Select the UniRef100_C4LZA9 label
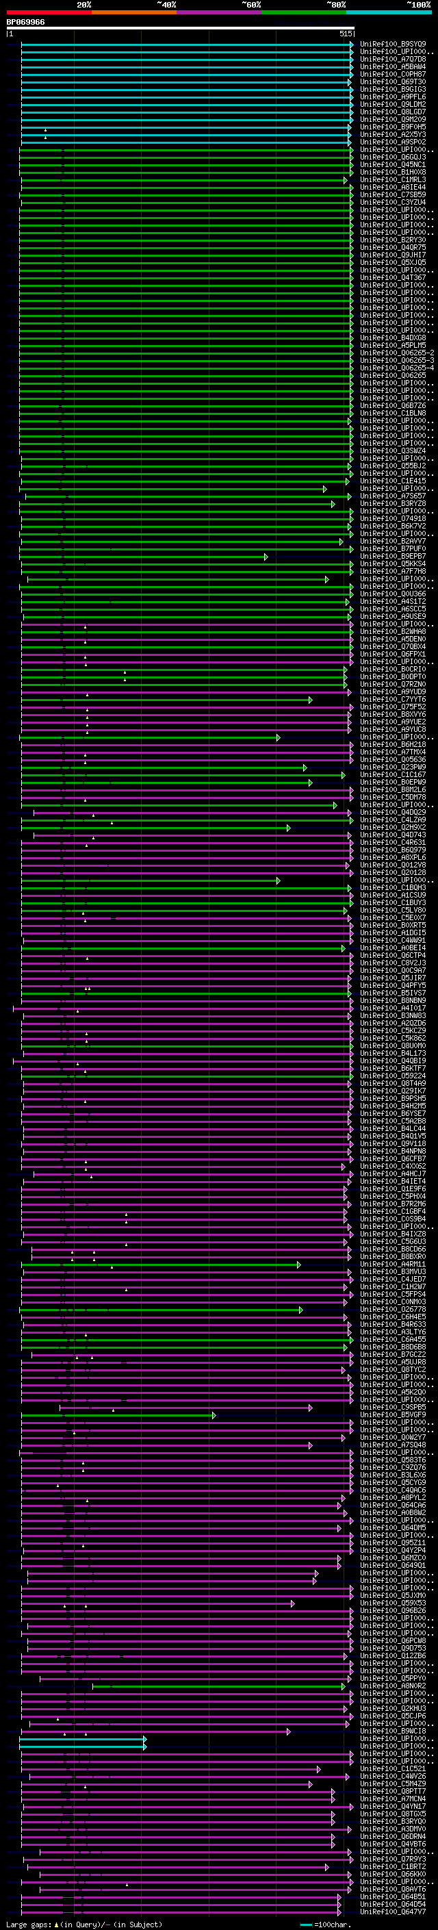This screenshot has height=1930, width=438. 393,820
